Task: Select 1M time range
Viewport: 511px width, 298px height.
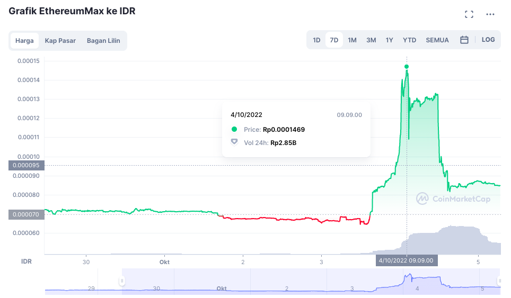Action: tap(352, 40)
